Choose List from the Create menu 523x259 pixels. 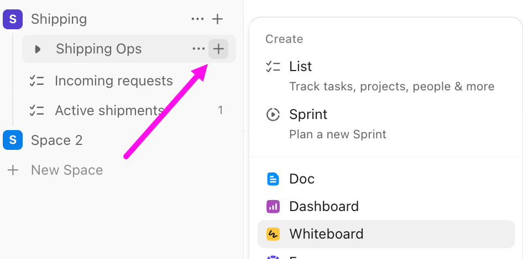pos(300,67)
